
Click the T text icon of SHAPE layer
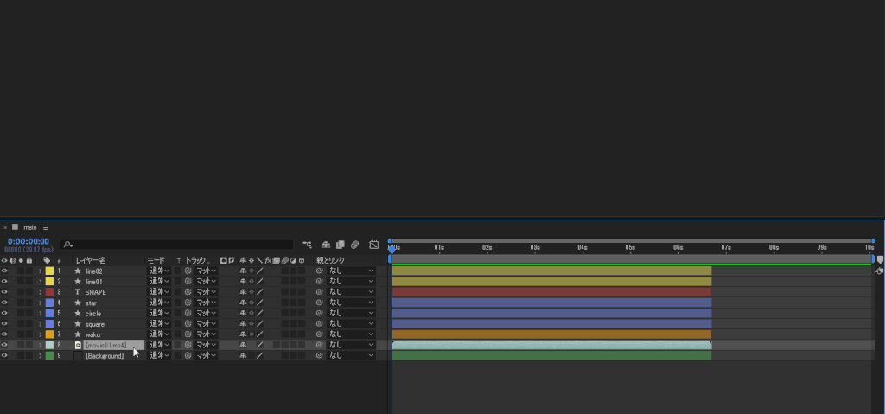[x=78, y=292]
